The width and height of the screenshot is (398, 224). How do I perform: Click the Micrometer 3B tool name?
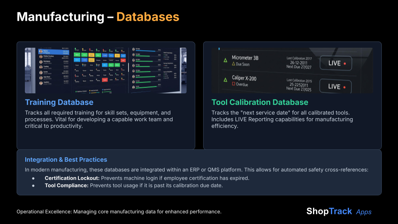[x=245, y=58]
